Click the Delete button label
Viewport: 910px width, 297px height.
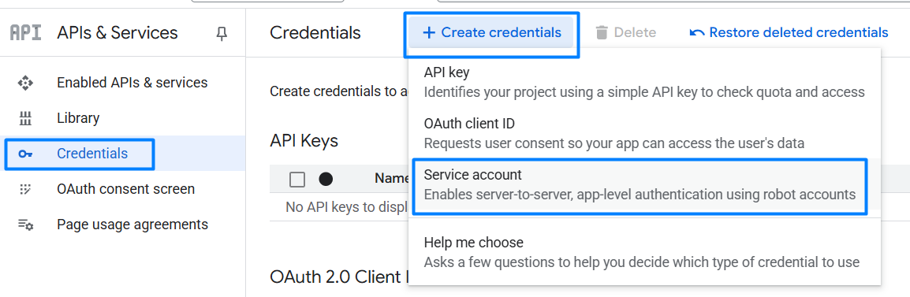point(635,32)
